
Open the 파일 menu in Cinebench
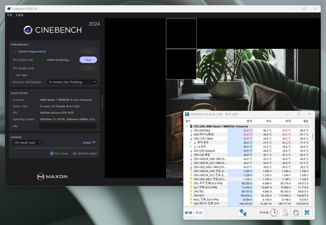9,15
